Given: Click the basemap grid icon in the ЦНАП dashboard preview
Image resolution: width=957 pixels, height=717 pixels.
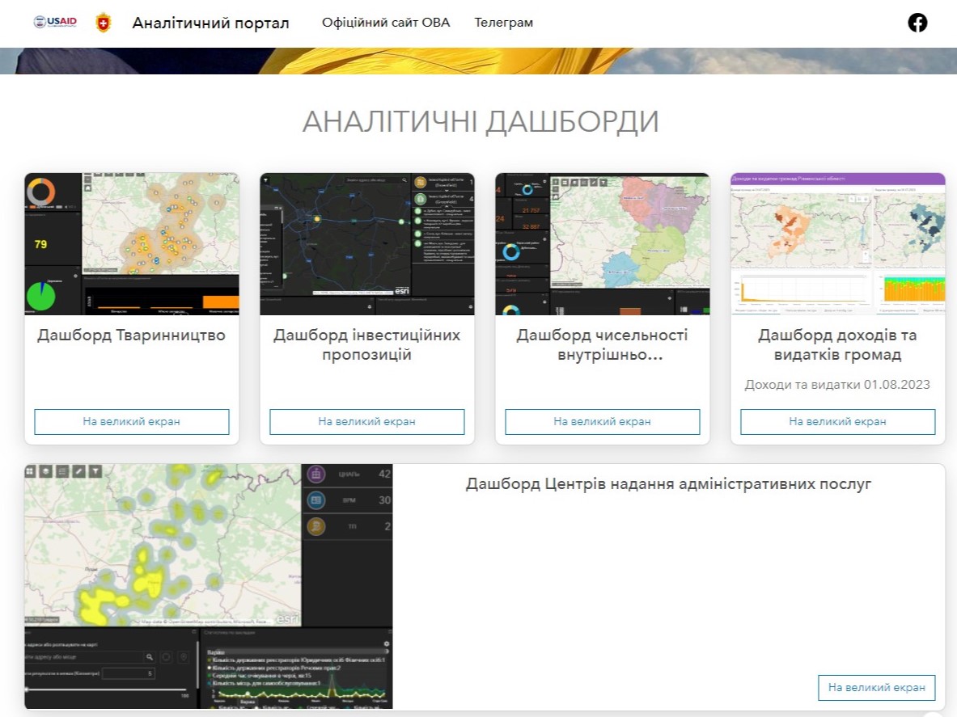Looking at the screenshot, I should pos(32,471).
